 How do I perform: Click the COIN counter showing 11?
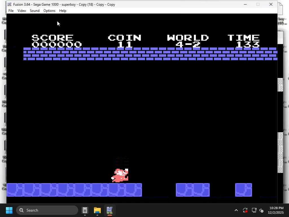125,44
